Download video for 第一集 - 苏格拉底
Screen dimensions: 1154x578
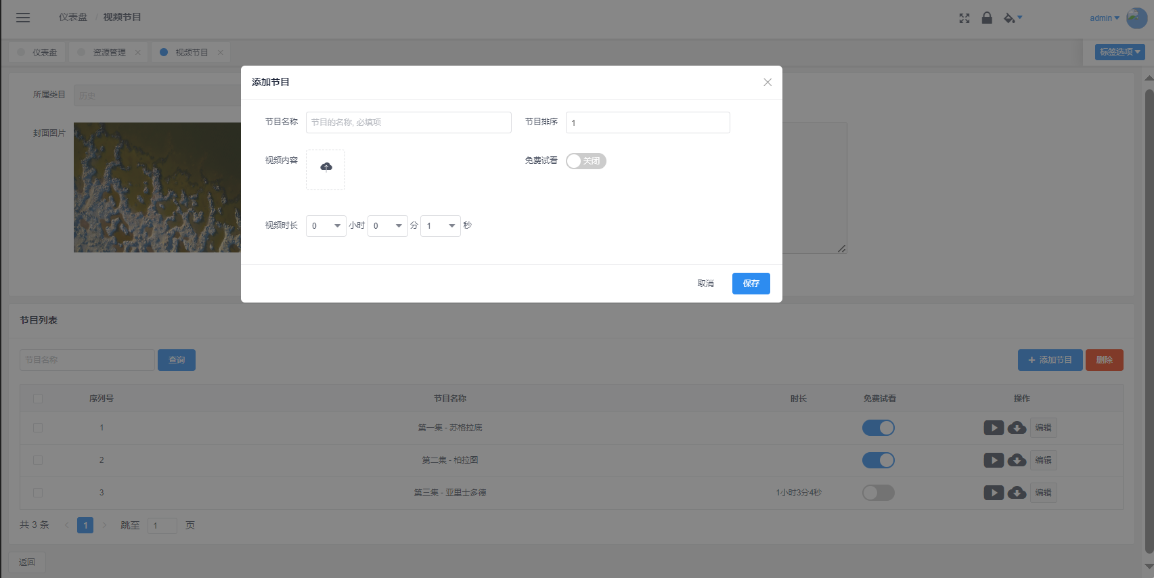(x=1017, y=428)
